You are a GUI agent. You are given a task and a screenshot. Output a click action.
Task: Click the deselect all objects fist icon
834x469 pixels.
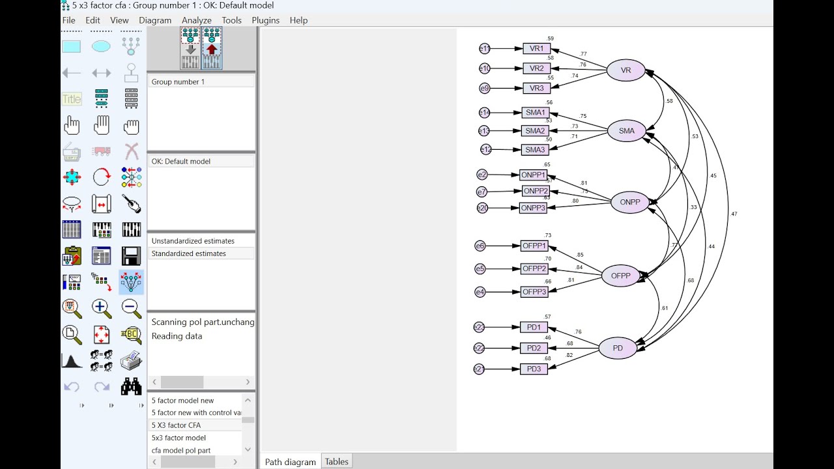131,125
